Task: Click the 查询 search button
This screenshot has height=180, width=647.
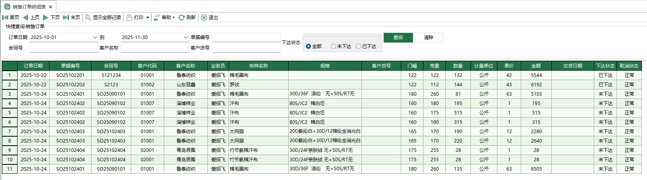Action: pyautogui.click(x=398, y=37)
